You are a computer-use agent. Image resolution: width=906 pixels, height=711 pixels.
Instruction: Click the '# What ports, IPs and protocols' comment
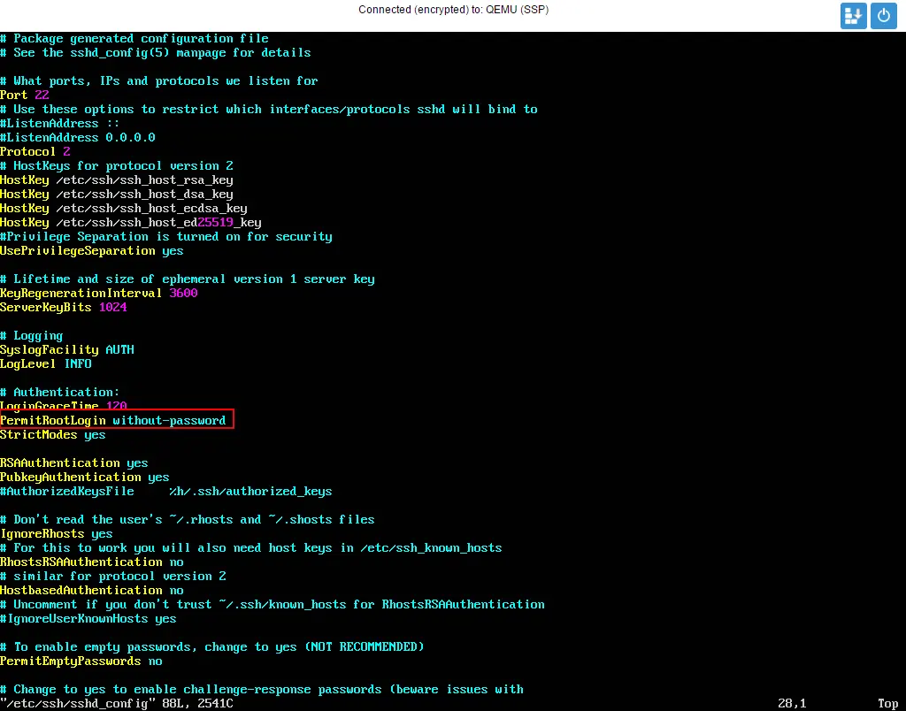159,80
